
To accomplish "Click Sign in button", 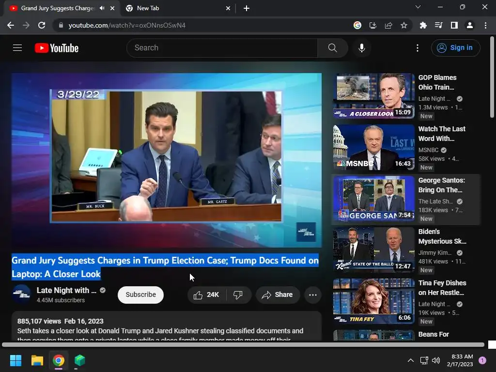I will pyautogui.click(x=455, y=48).
